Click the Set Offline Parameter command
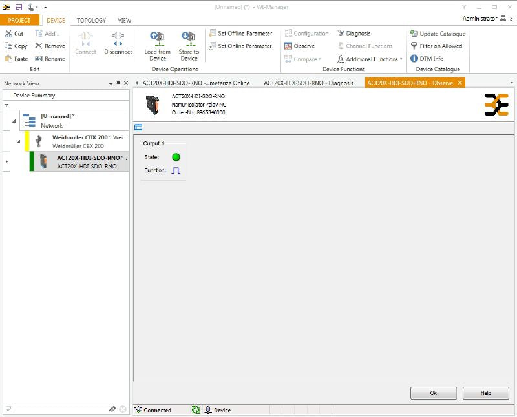Screen dimensions: 517x417 pos(240,33)
